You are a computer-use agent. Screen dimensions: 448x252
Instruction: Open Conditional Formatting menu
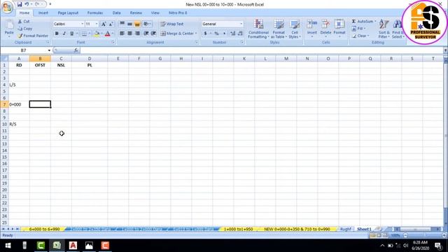tap(258, 29)
